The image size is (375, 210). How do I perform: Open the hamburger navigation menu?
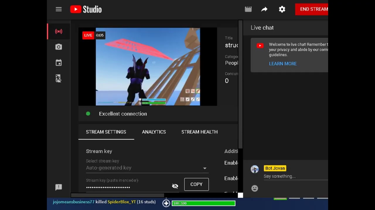pyautogui.click(x=59, y=9)
